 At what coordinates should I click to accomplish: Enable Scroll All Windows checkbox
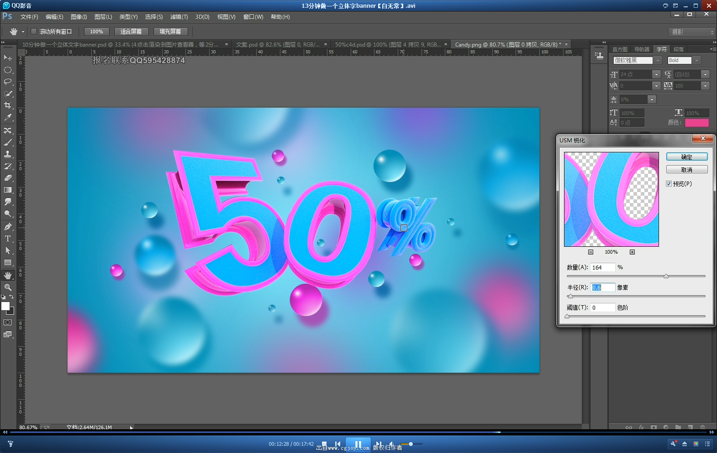coord(34,31)
